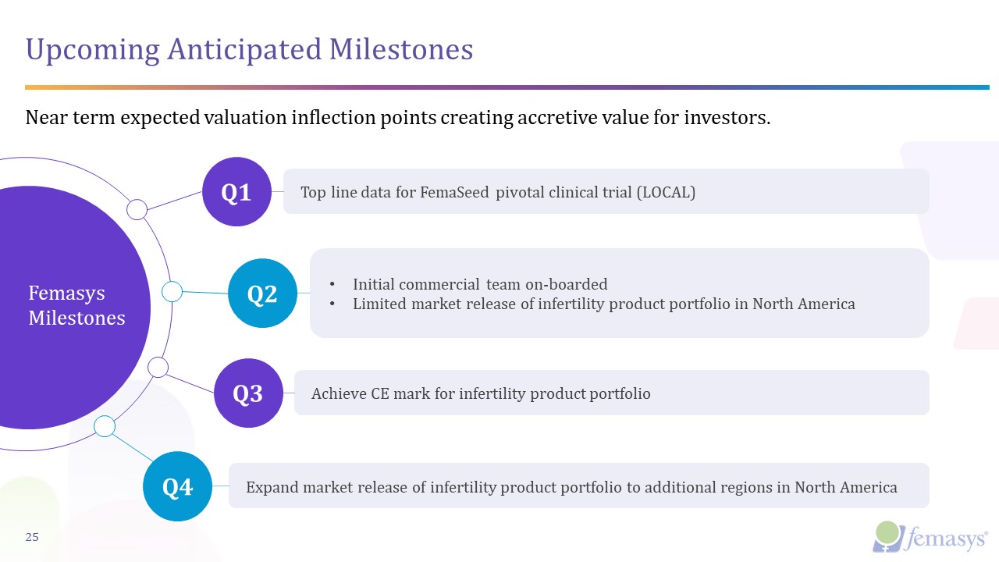The height and width of the screenshot is (562, 999).
Task: Click the small connector node leading to Q3
Action: pos(158,367)
